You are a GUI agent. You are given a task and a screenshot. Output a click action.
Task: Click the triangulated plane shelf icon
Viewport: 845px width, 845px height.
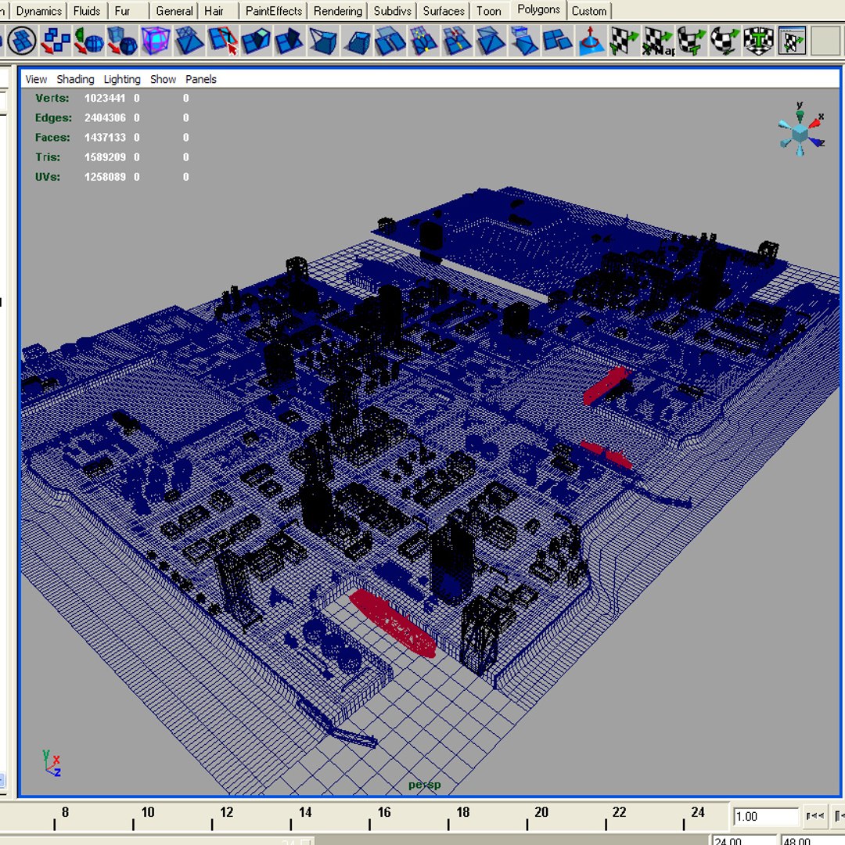[491, 41]
